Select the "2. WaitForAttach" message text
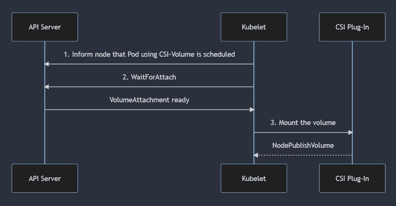The height and width of the screenshot is (206, 396). point(149,77)
